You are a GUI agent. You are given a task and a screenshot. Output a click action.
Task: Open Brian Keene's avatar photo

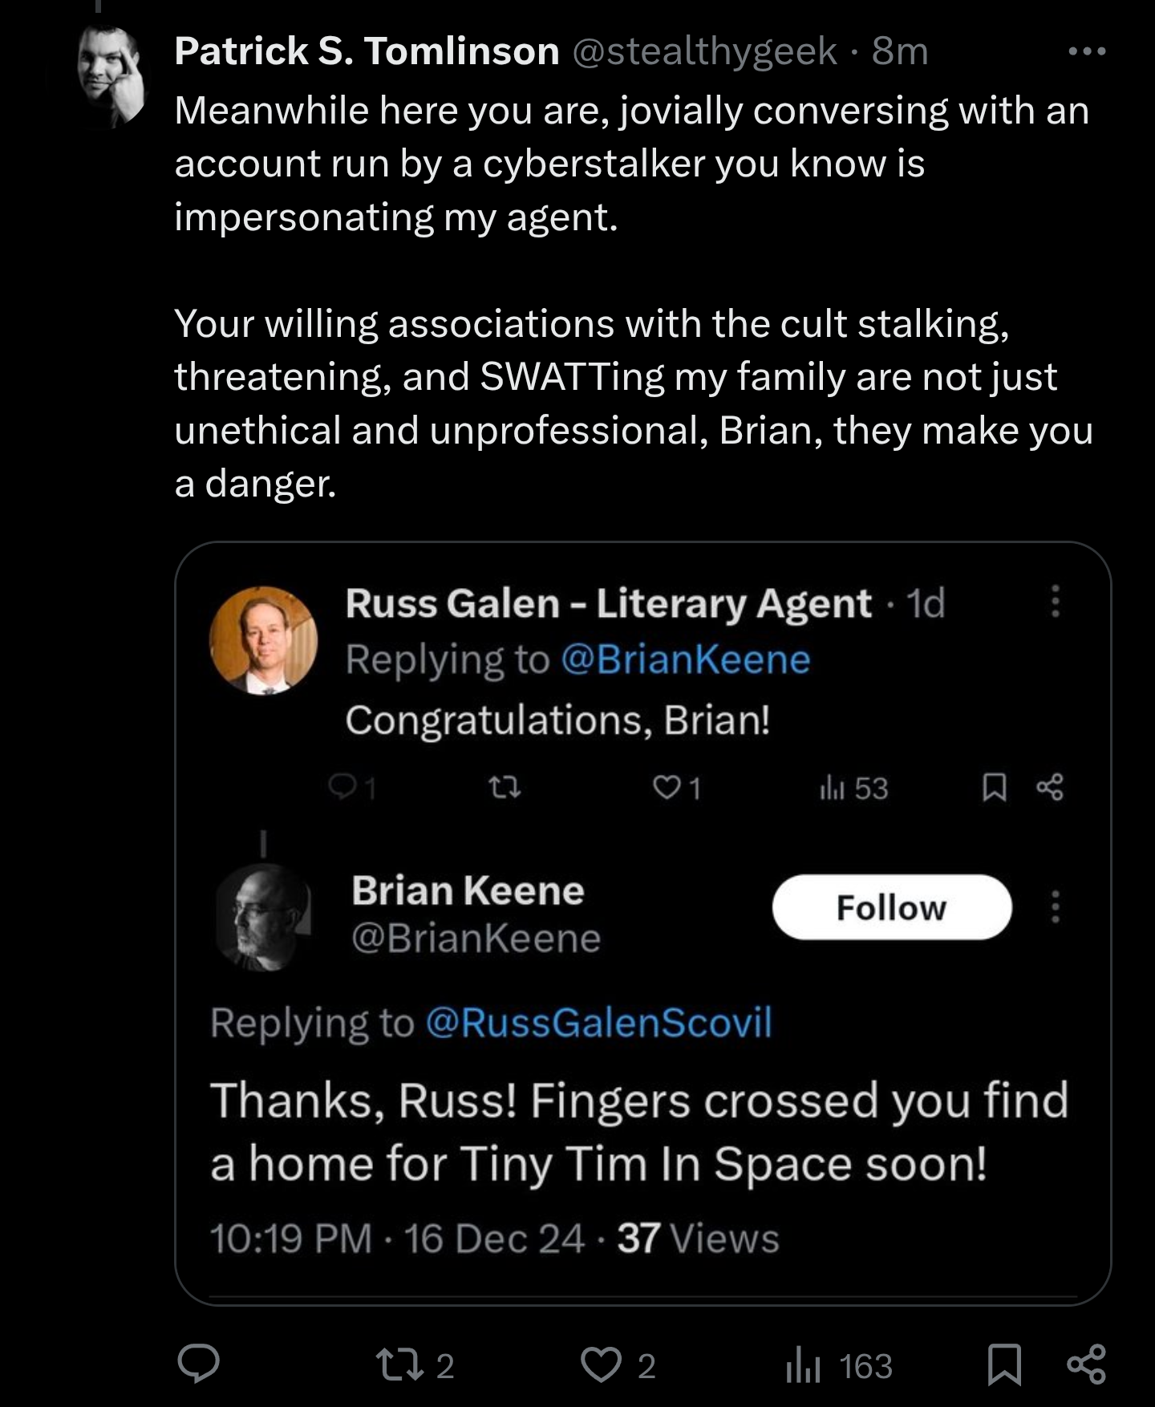pyautogui.click(x=264, y=917)
